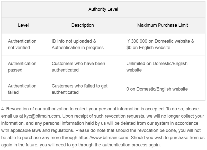The image size is (207, 150).
Task: Select the Description column header
Action: [x=83, y=25]
